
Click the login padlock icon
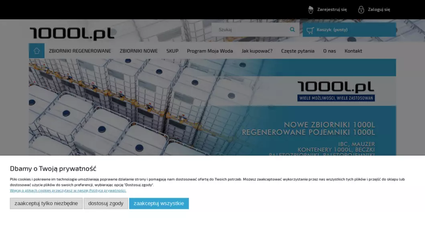pyautogui.click(x=361, y=10)
